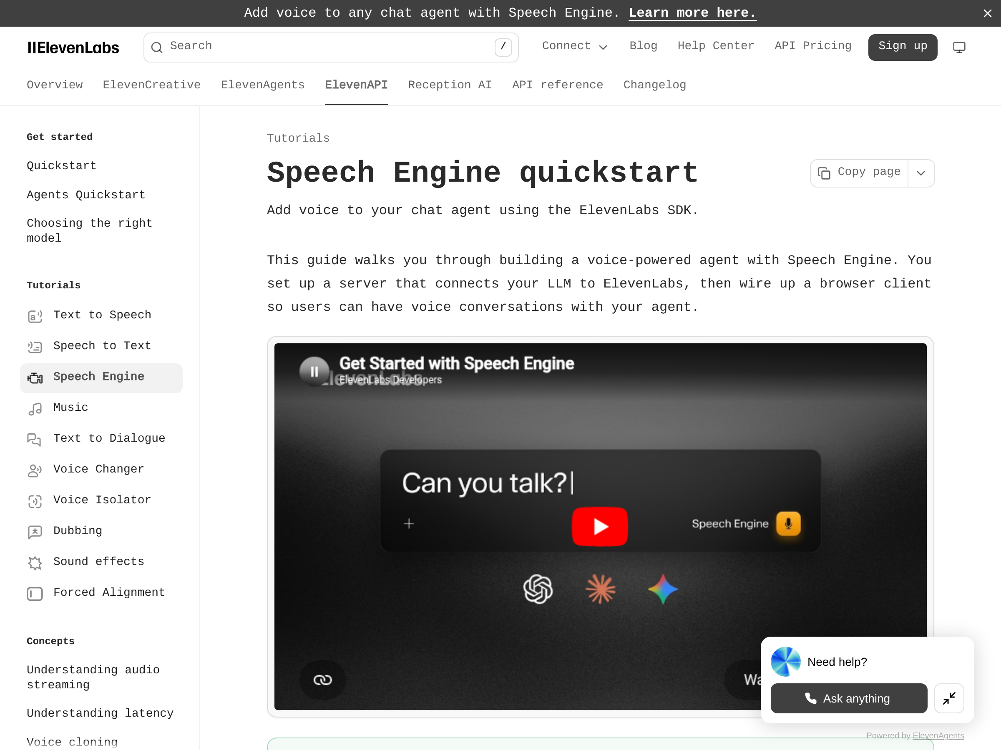Open Quickstart in the sidebar
The width and height of the screenshot is (1001, 750).
[62, 166]
